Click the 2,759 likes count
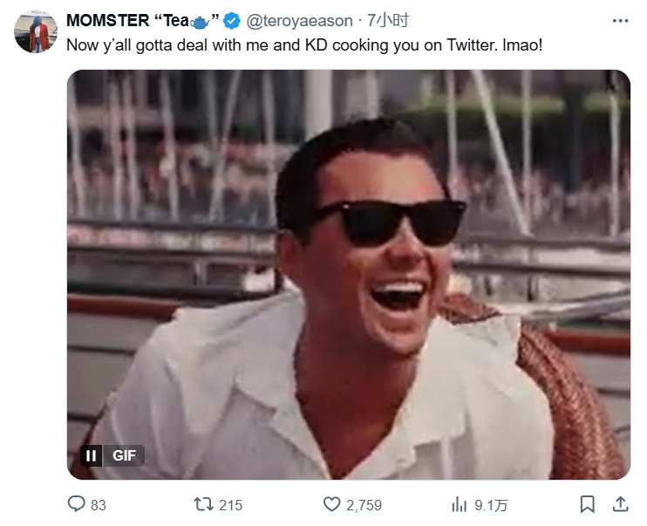Viewport: 647px width, 526px height. click(x=365, y=505)
